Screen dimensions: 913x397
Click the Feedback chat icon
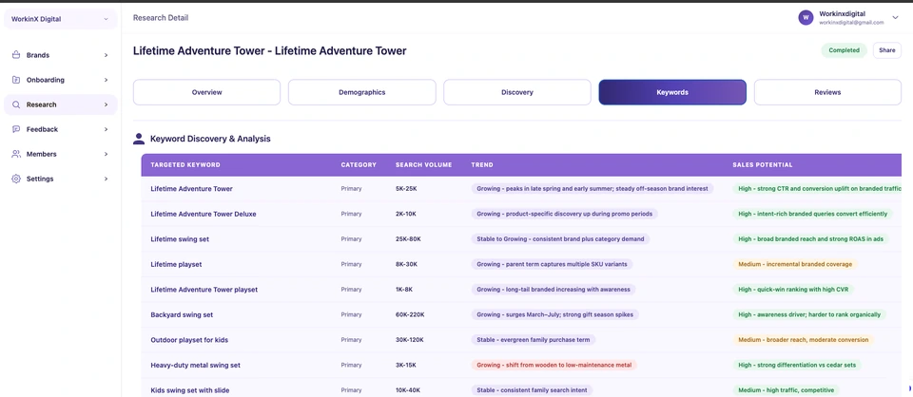(16, 129)
